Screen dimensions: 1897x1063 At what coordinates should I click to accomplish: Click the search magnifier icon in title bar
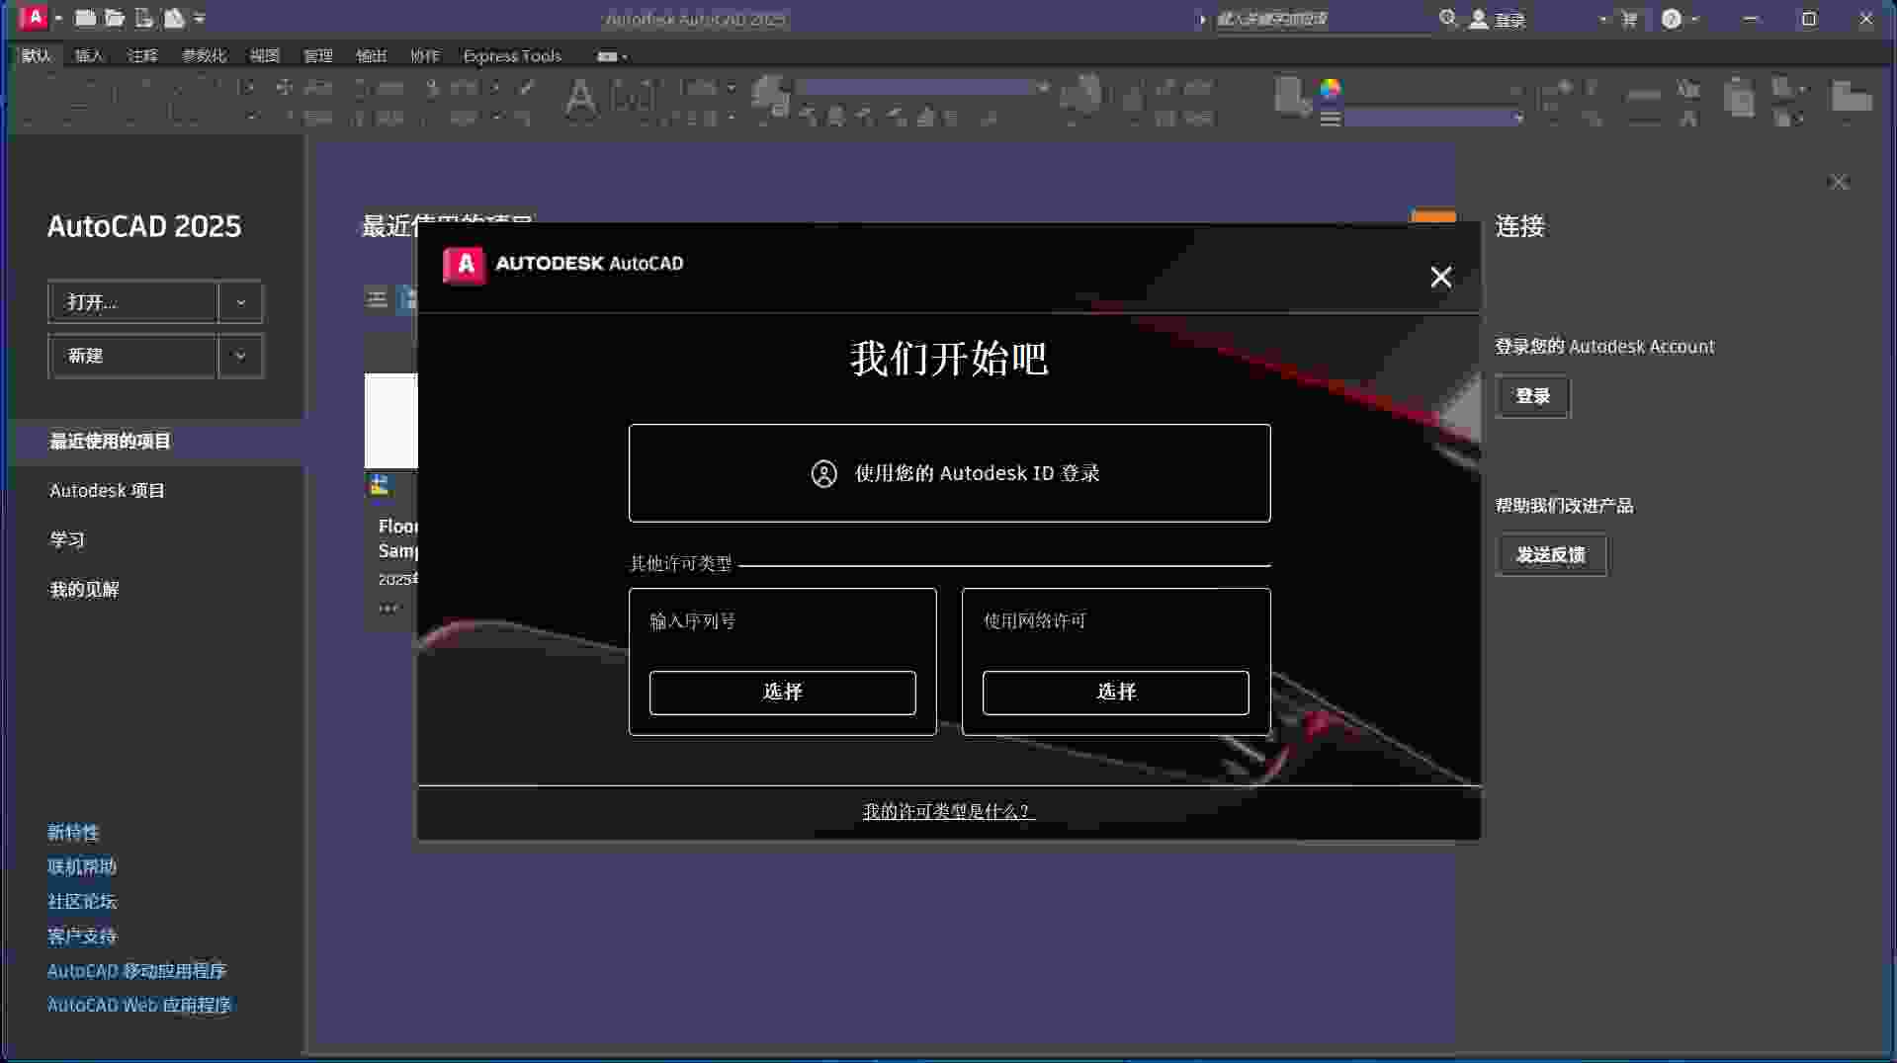pyautogui.click(x=1448, y=19)
